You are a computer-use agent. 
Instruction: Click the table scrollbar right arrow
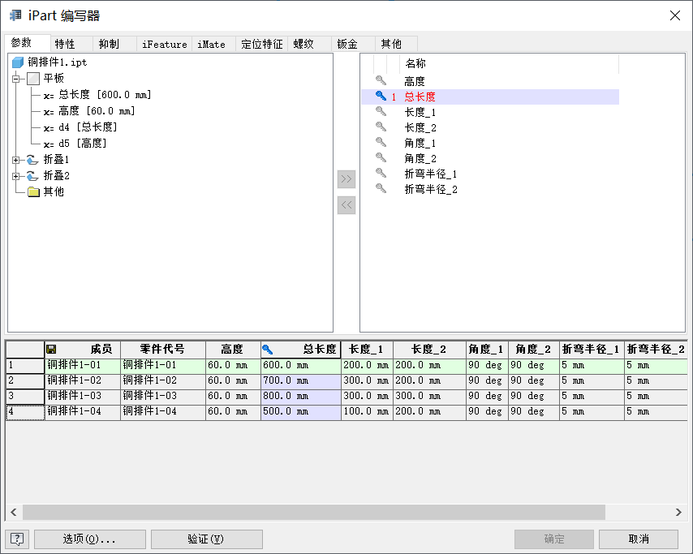click(x=678, y=513)
